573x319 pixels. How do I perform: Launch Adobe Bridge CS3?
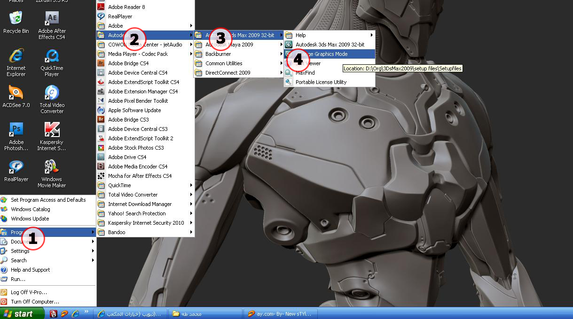[x=145, y=120]
